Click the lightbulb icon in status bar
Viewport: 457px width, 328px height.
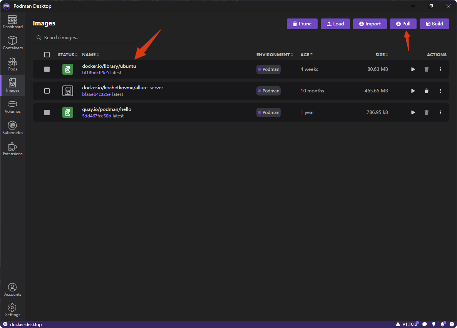coord(434,324)
